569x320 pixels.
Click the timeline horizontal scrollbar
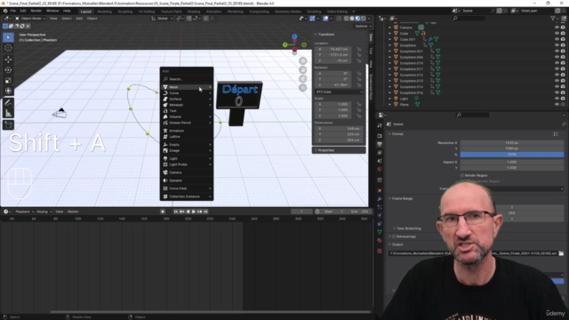(211, 312)
